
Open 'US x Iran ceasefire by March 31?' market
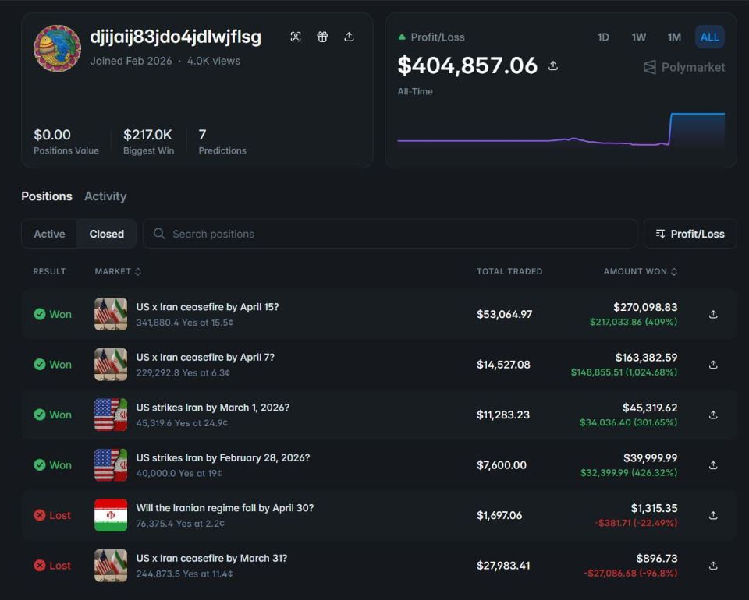211,559
